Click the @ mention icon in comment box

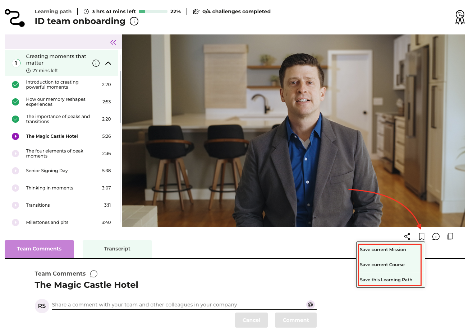click(311, 305)
